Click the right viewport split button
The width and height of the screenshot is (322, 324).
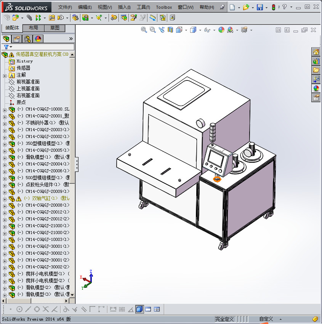click(x=287, y=30)
